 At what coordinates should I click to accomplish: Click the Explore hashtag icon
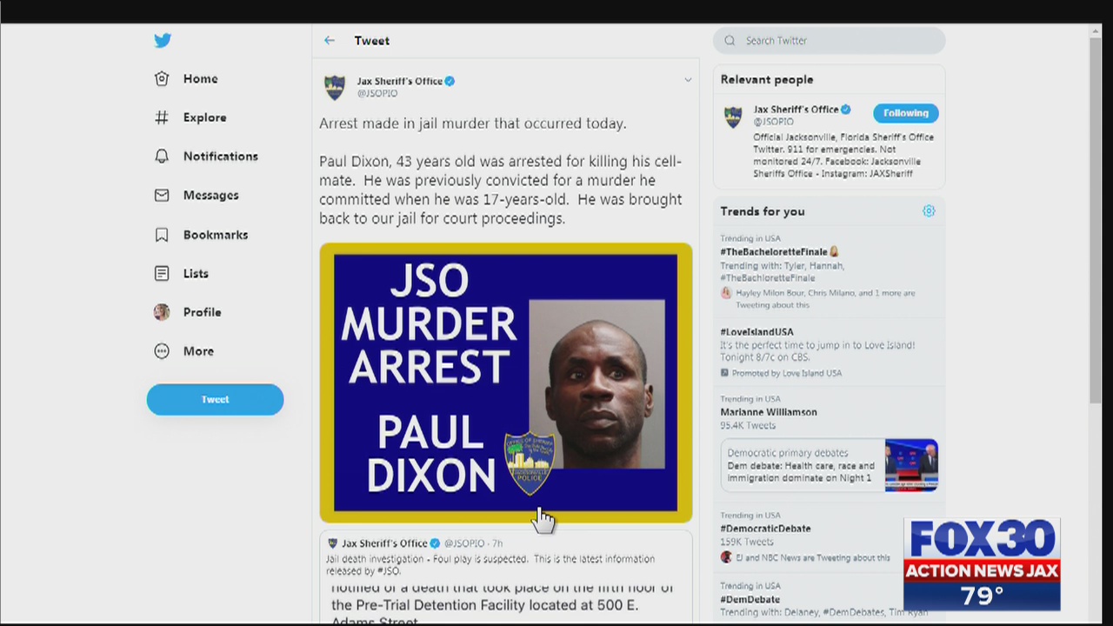tap(162, 117)
